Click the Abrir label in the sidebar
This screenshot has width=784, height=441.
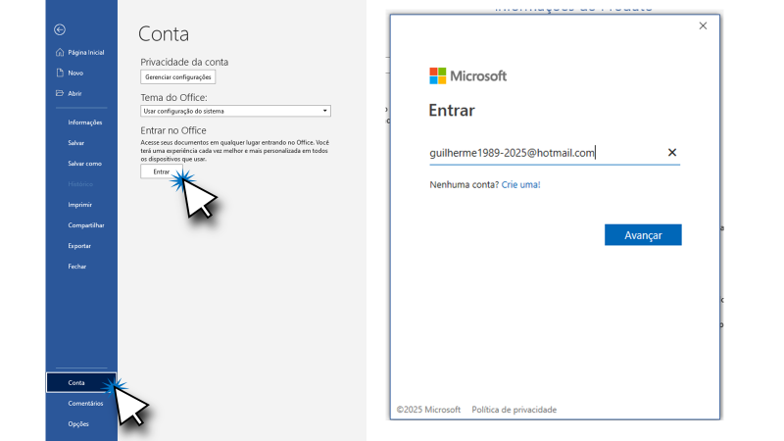[74, 93]
